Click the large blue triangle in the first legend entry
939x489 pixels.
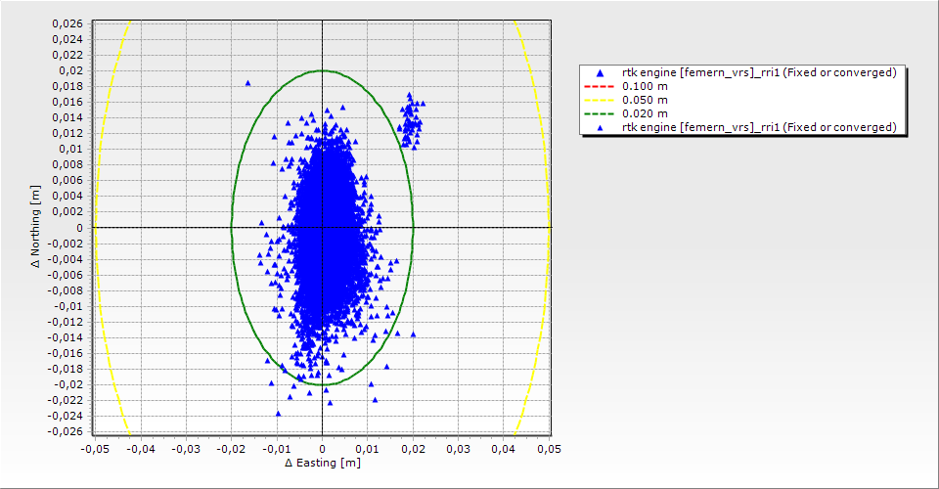click(600, 72)
